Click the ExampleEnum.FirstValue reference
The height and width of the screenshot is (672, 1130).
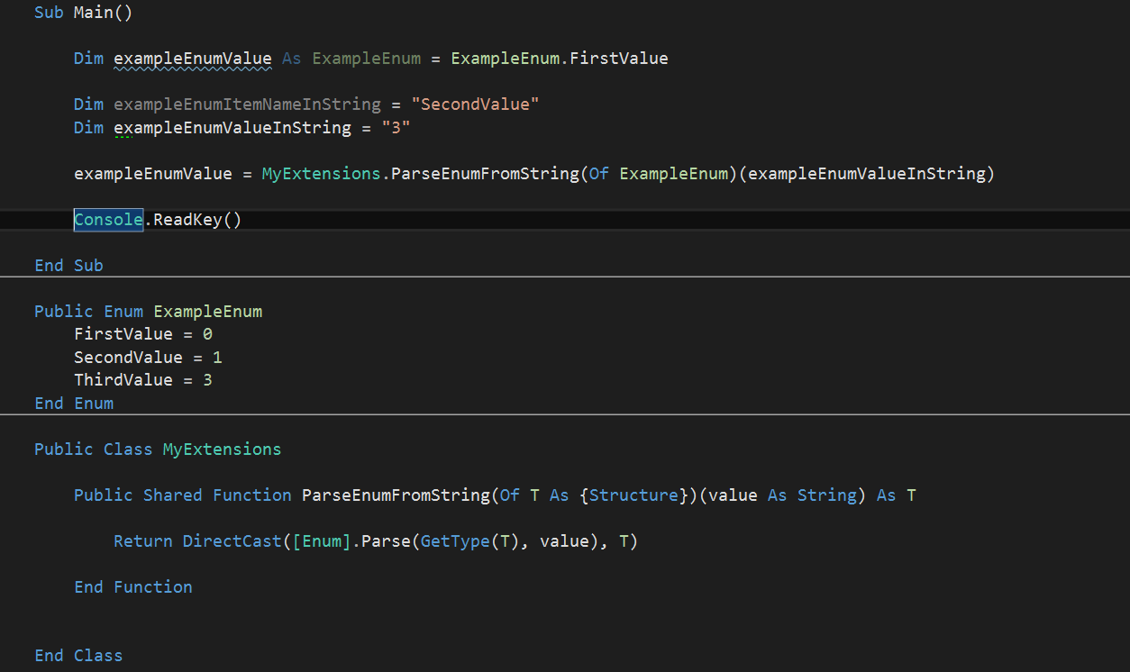[x=559, y=58]
